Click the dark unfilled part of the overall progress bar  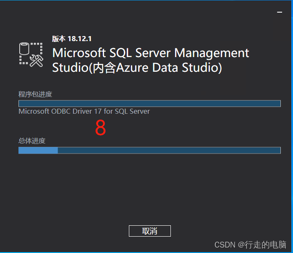click(169, 150)
